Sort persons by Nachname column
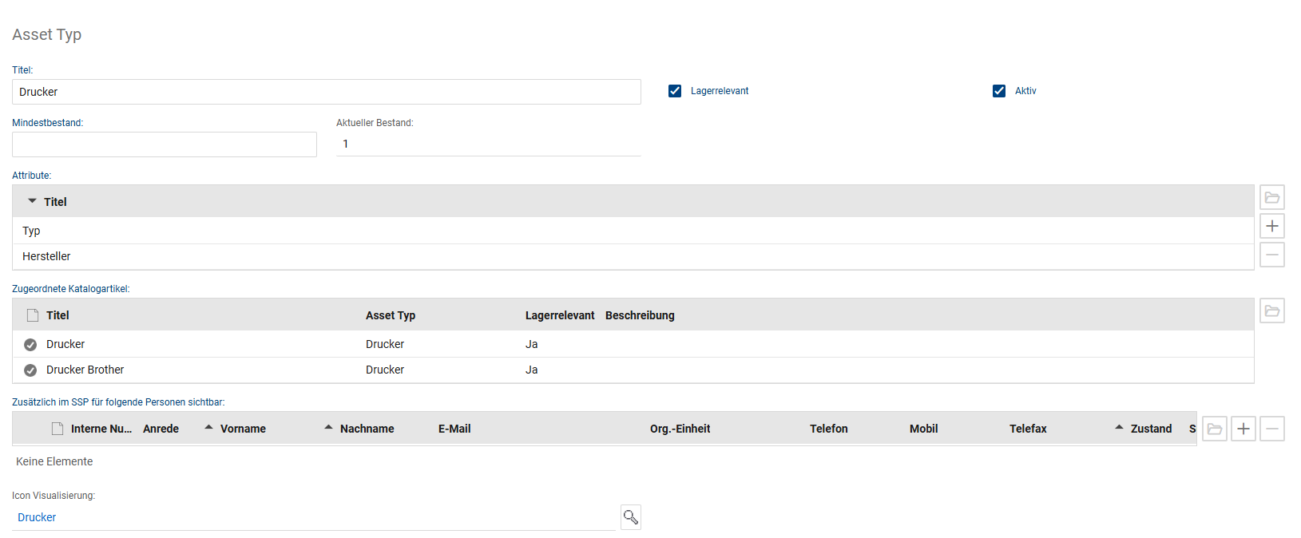Viewport: 1301px width, 538px height. tap(367, 429)
